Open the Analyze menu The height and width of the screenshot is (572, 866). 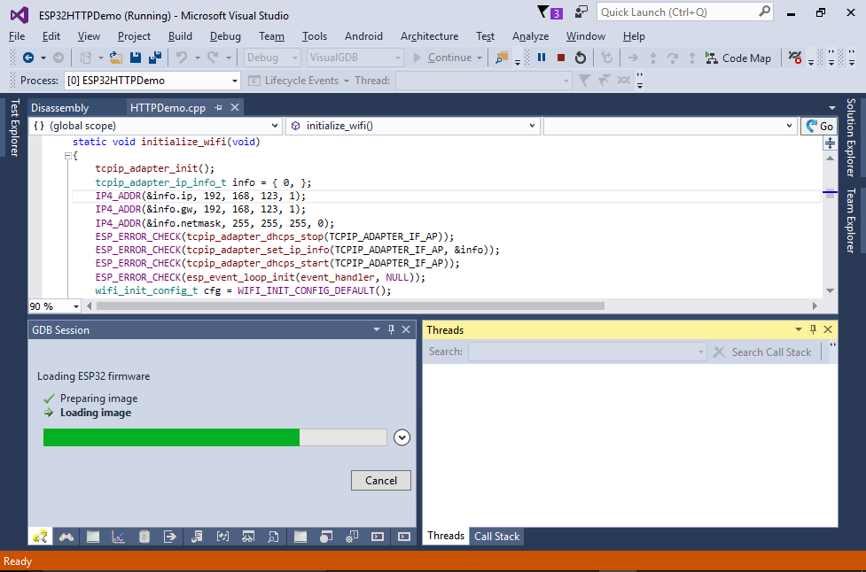point(530,36)
